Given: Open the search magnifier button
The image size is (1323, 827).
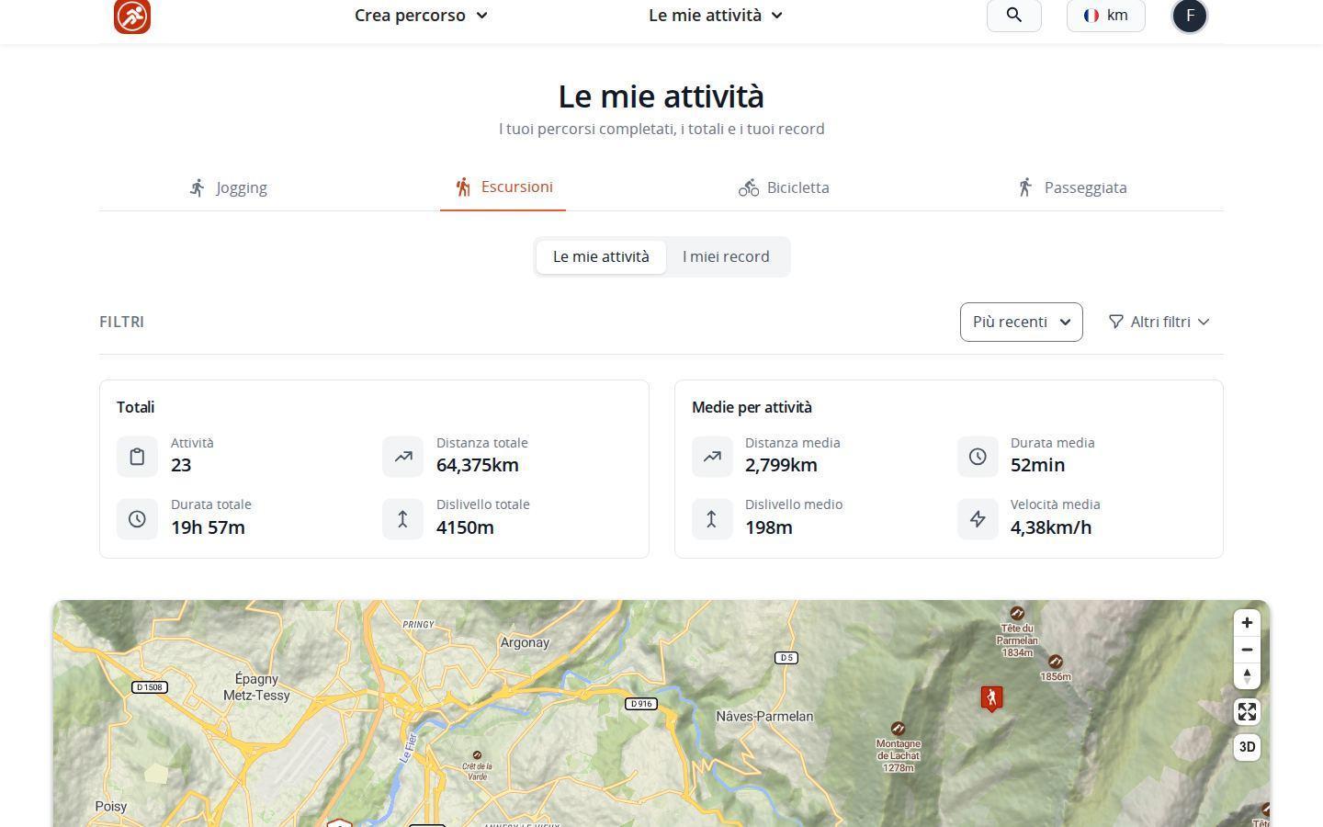Looking at the screenshot, I should point(1014,15).
